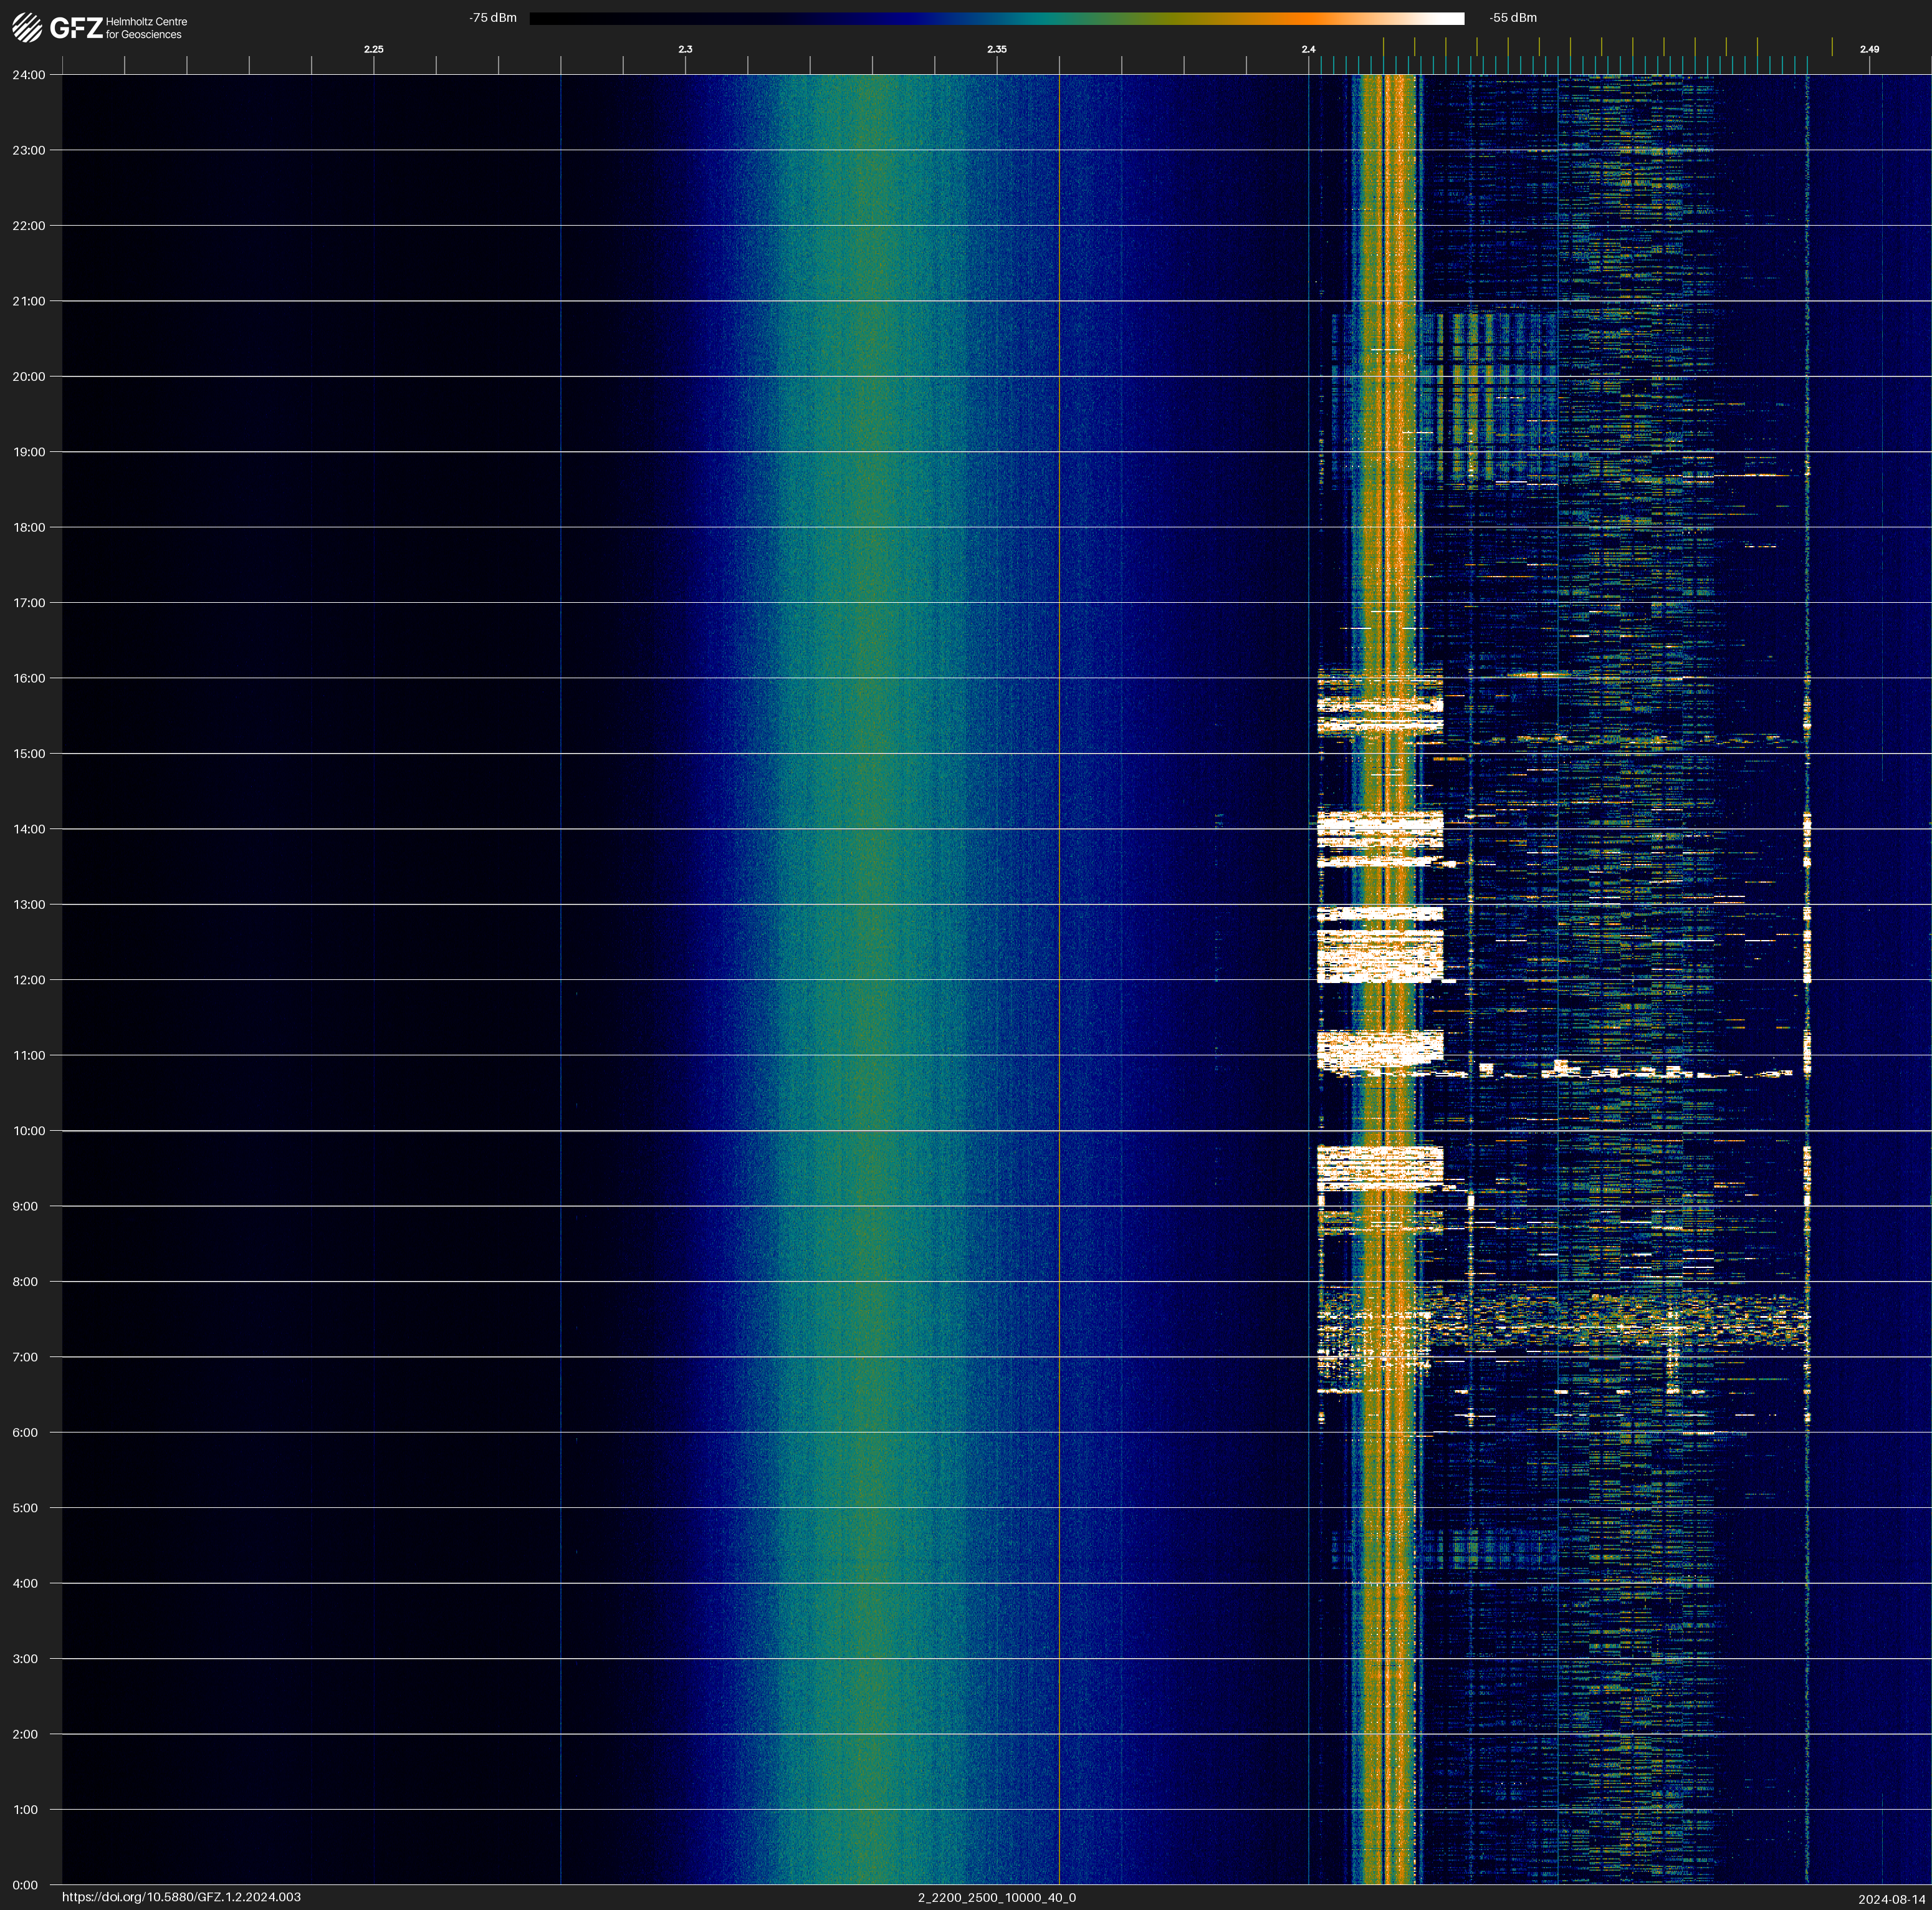1932x1910 pixels.
Task: Click the 2_2200_2500_10000_40_0 filename text
Action: [x=996, y=1897]
